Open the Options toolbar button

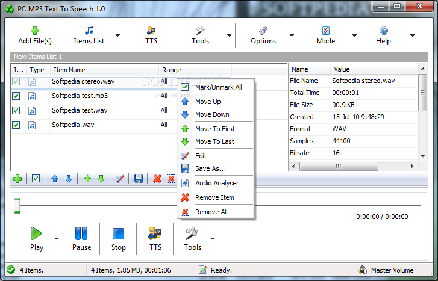click(263, 36)
